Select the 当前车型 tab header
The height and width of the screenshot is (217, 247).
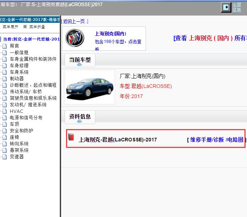(x=80, y=60)
